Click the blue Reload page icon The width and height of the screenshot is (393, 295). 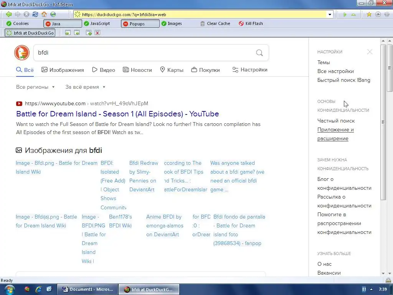click(35, 14)
